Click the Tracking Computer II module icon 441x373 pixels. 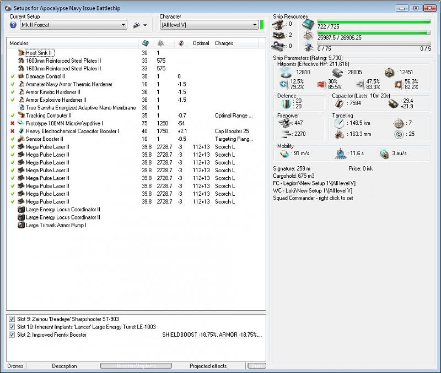coord(21,116)
